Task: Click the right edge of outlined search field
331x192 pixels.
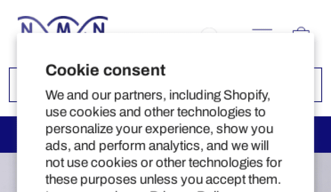Action: [x=318, y=85]
